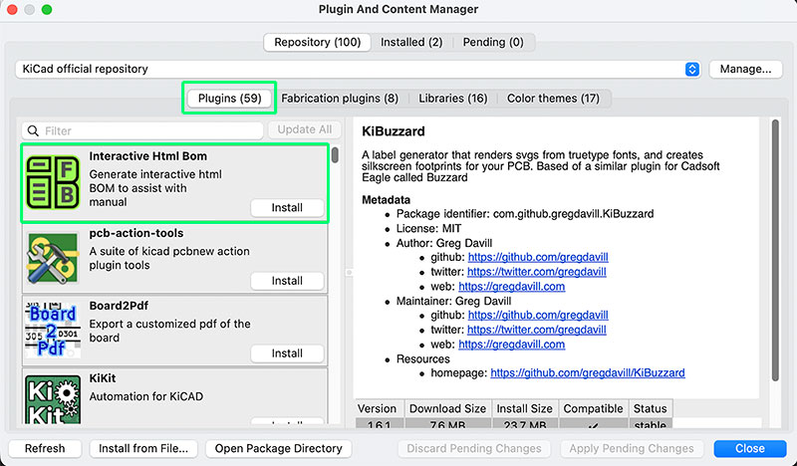Click the Package identifier metadata line
797x466 pixels.
pos(525,214)
